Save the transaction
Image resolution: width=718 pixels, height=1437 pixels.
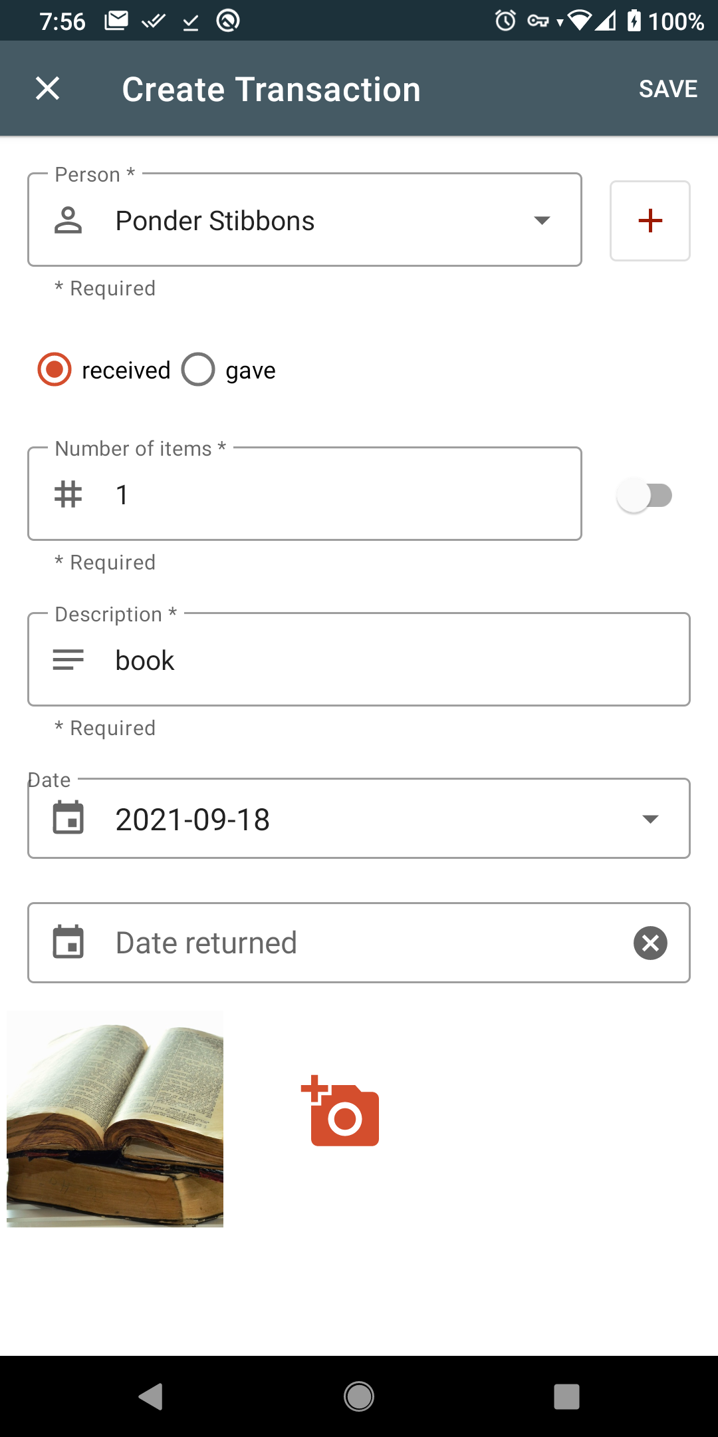click(x=667, y=89)
